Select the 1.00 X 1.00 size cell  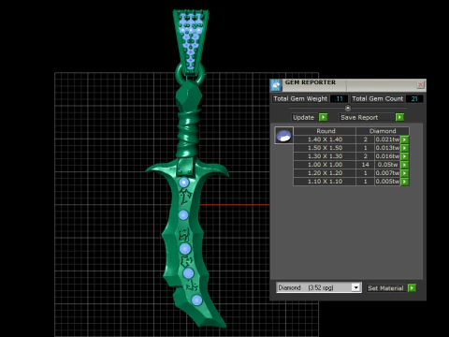(325, 165)
